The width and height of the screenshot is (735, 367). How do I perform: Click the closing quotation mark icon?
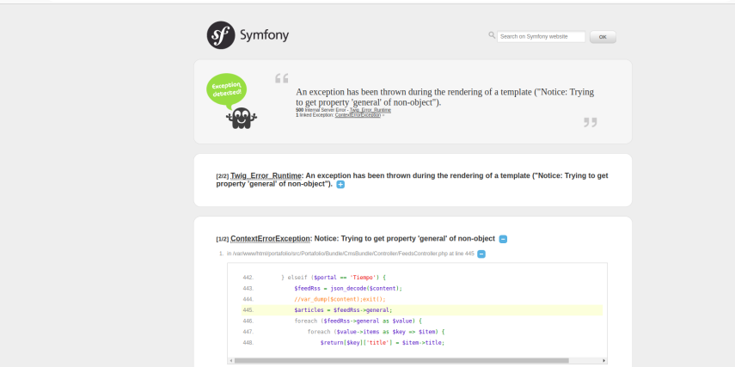(x=590, y=122)
